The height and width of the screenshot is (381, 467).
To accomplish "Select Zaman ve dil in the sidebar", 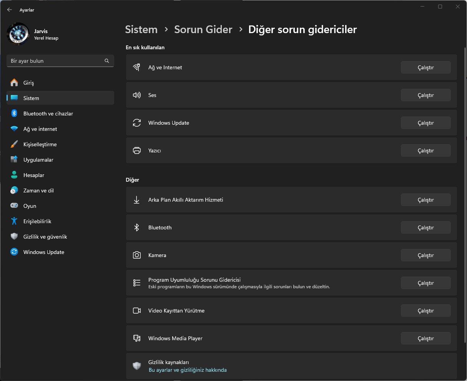I will click(x=60, y=190).
